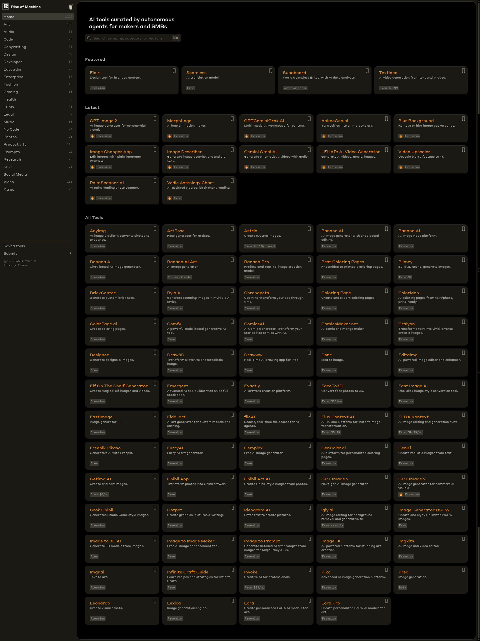Viewport: 480px width, 641px height.
Task: Click the From $33/mo tag on FaceTo3D
Action: click(x=332, y=401)
